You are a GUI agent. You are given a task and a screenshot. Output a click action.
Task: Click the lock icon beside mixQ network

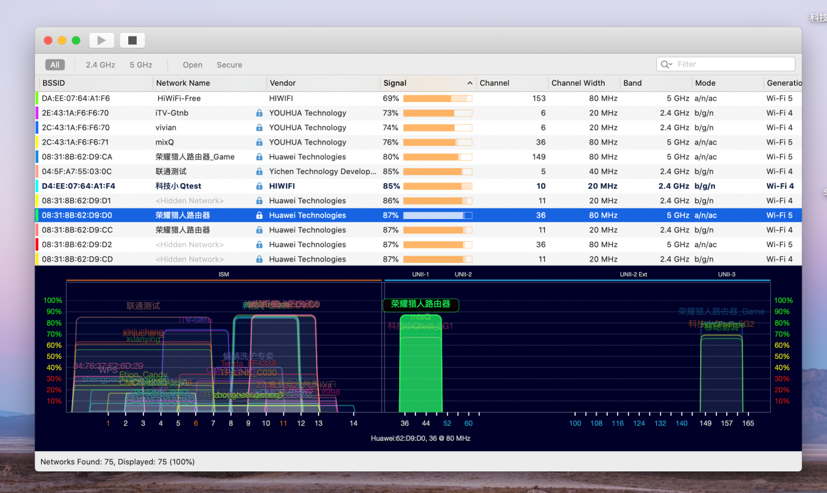coord(259,143)
